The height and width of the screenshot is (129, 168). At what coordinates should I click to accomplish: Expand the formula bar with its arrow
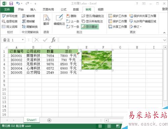click(x=165, y=40)
